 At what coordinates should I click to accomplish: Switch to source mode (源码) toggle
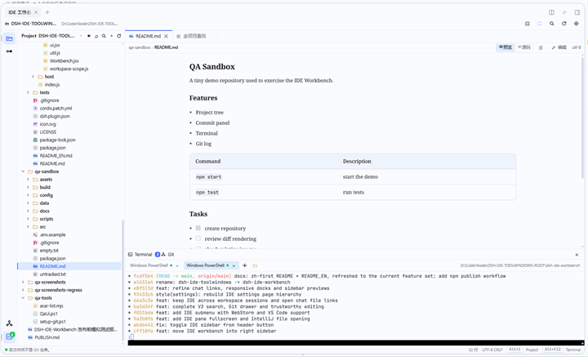[x=523, y=47]
